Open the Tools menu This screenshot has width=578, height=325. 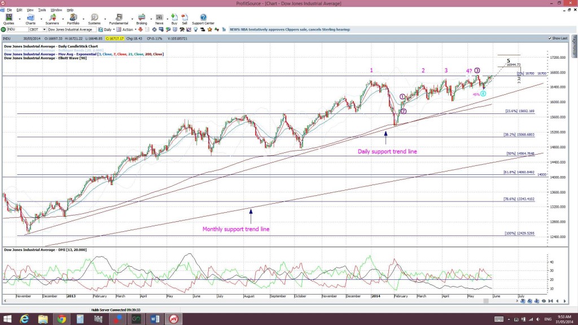(x=42, y=10)
